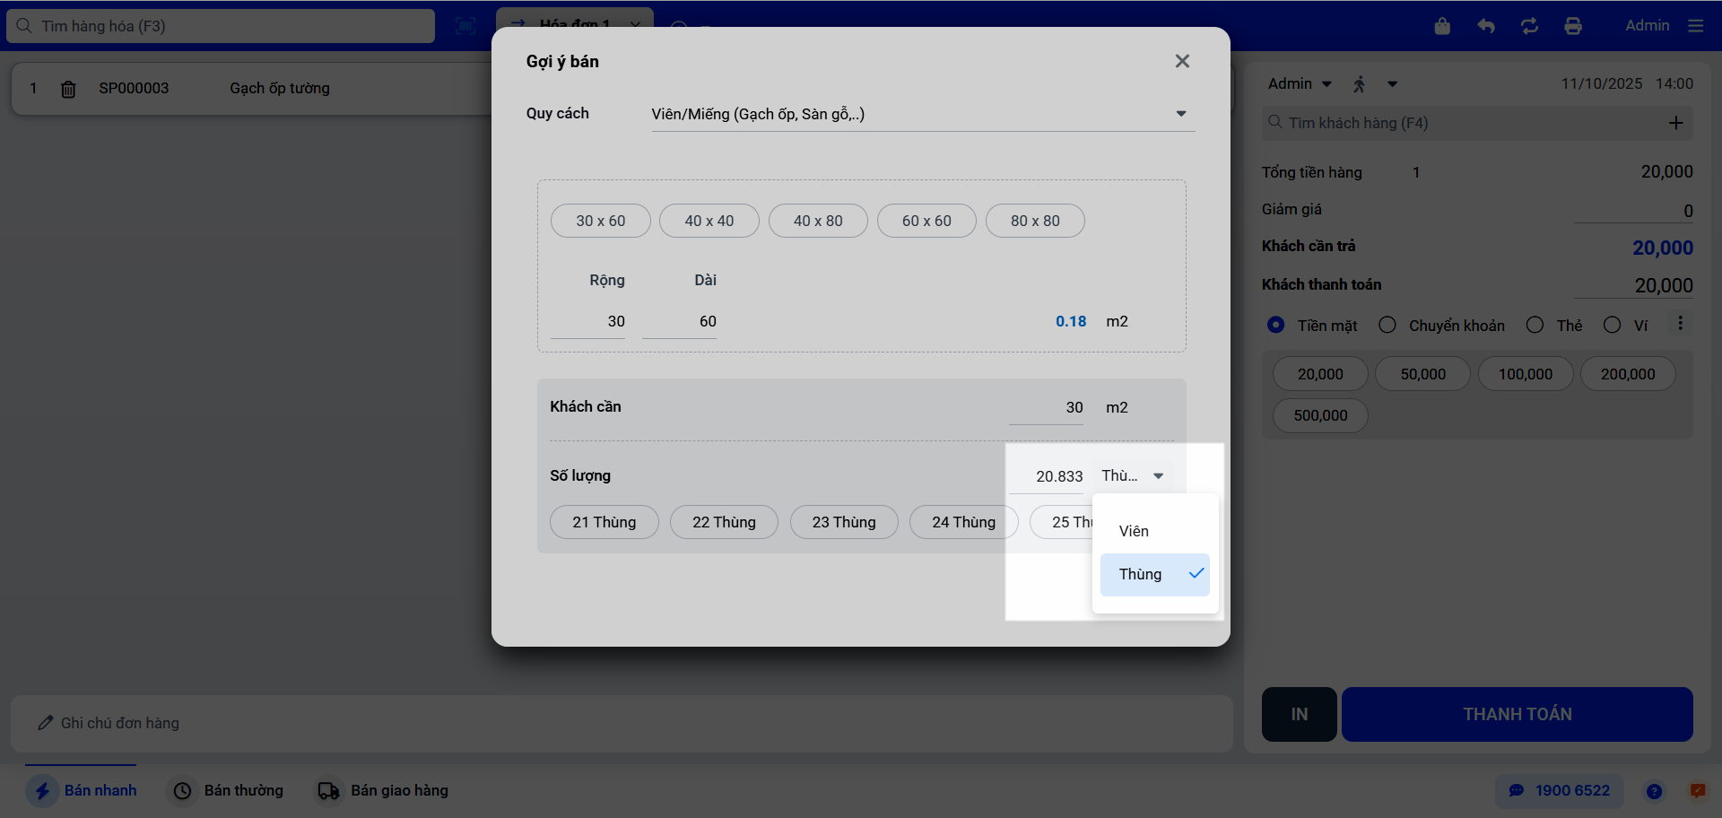The width and height of the screenshot is (1722, 818).
Task: Click the barcode scanner icon
Action: coord(465,26)
